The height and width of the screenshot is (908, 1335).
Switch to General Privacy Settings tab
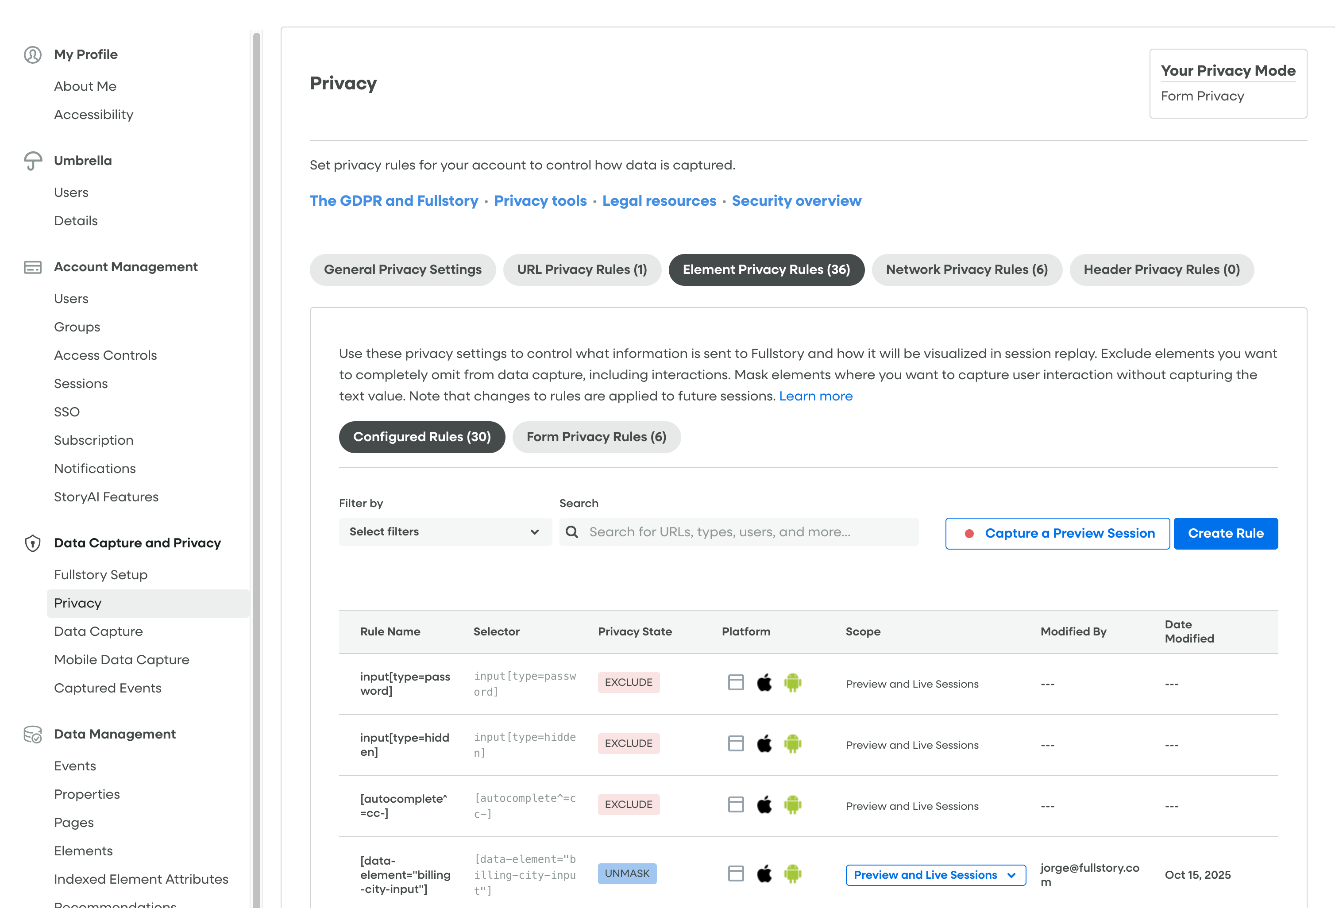(x=403, y=270)
